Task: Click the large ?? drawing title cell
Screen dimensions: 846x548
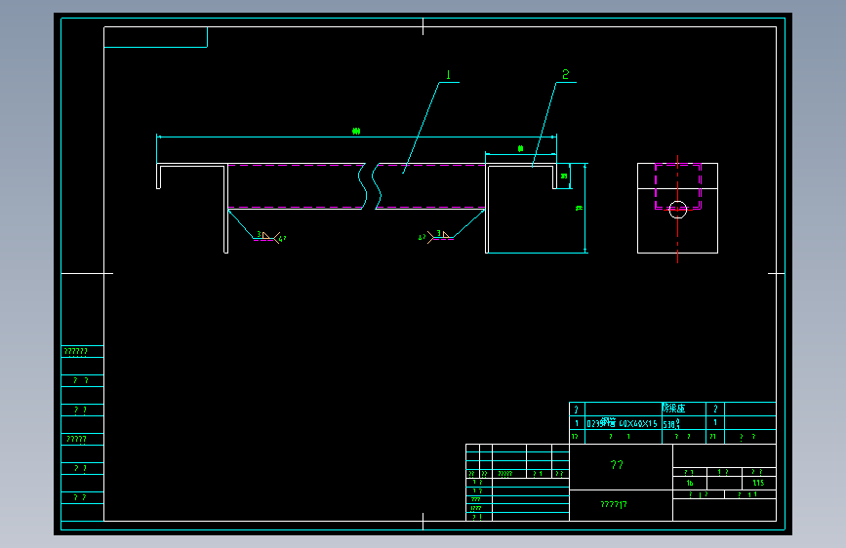Action: click(621, 467)
